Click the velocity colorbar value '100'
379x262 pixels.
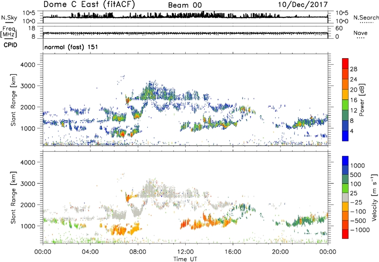[x=356, y=184]
